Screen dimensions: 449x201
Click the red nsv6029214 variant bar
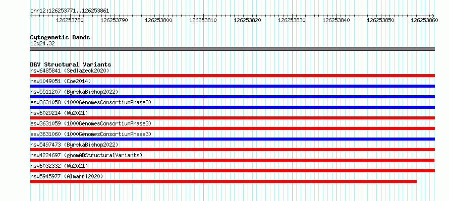pos(232,118)
